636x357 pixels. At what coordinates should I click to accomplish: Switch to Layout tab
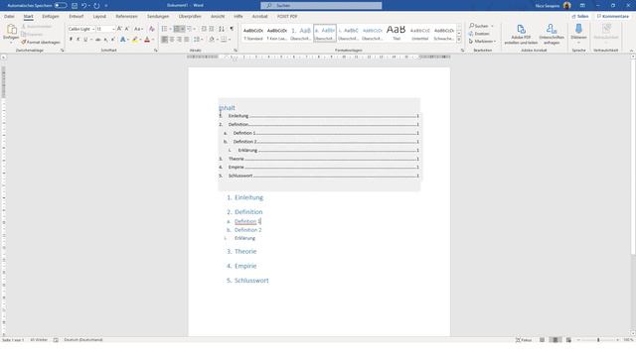click(x=99, y=17)
